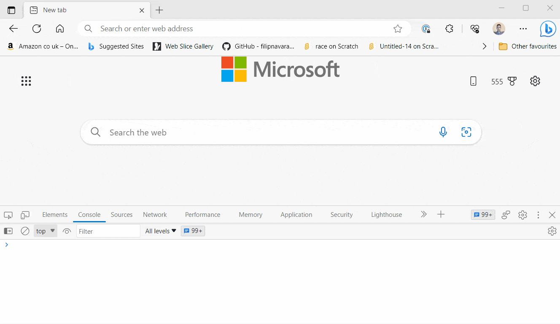Open the apps grid launcher
Image resolution: width=560 pixels, height=324 pixels.
[x=26, y=81]
